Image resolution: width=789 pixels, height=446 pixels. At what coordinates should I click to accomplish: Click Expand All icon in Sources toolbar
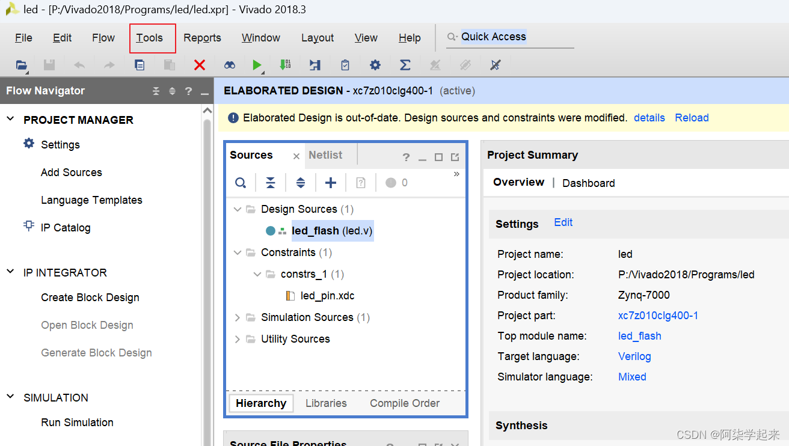click(301, 183)
